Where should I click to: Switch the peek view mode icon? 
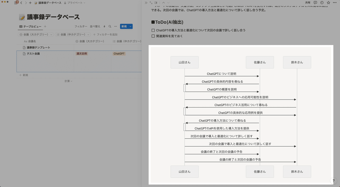pos(156,3)
